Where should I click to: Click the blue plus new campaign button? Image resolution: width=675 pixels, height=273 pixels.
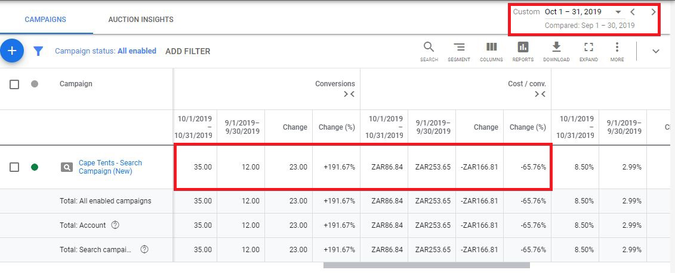click(12, 51)
